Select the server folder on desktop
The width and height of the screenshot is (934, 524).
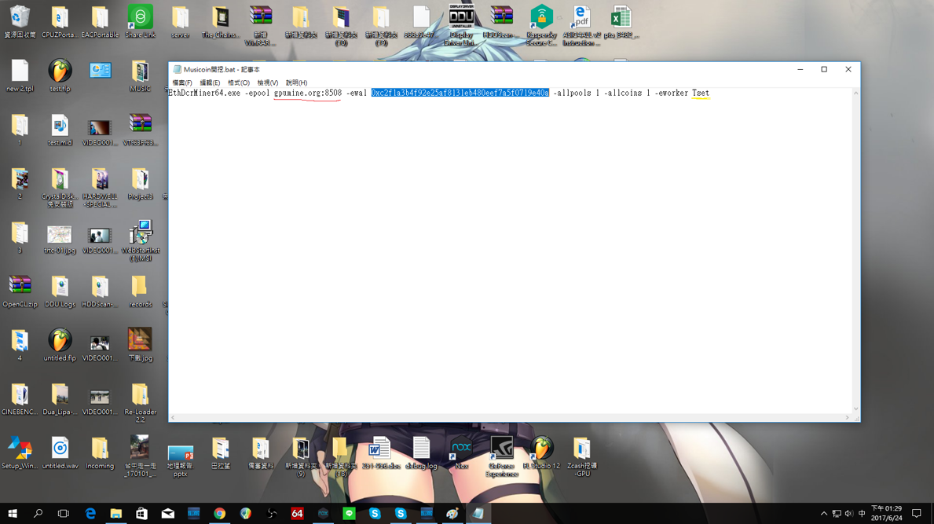coord(181,22)
